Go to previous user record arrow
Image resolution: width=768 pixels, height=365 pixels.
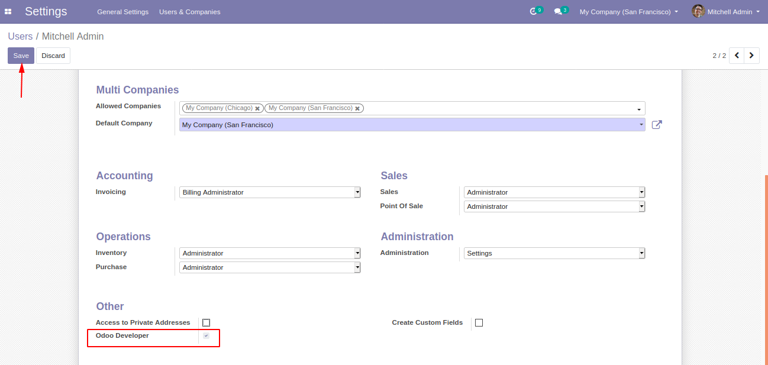pos(737,56)
